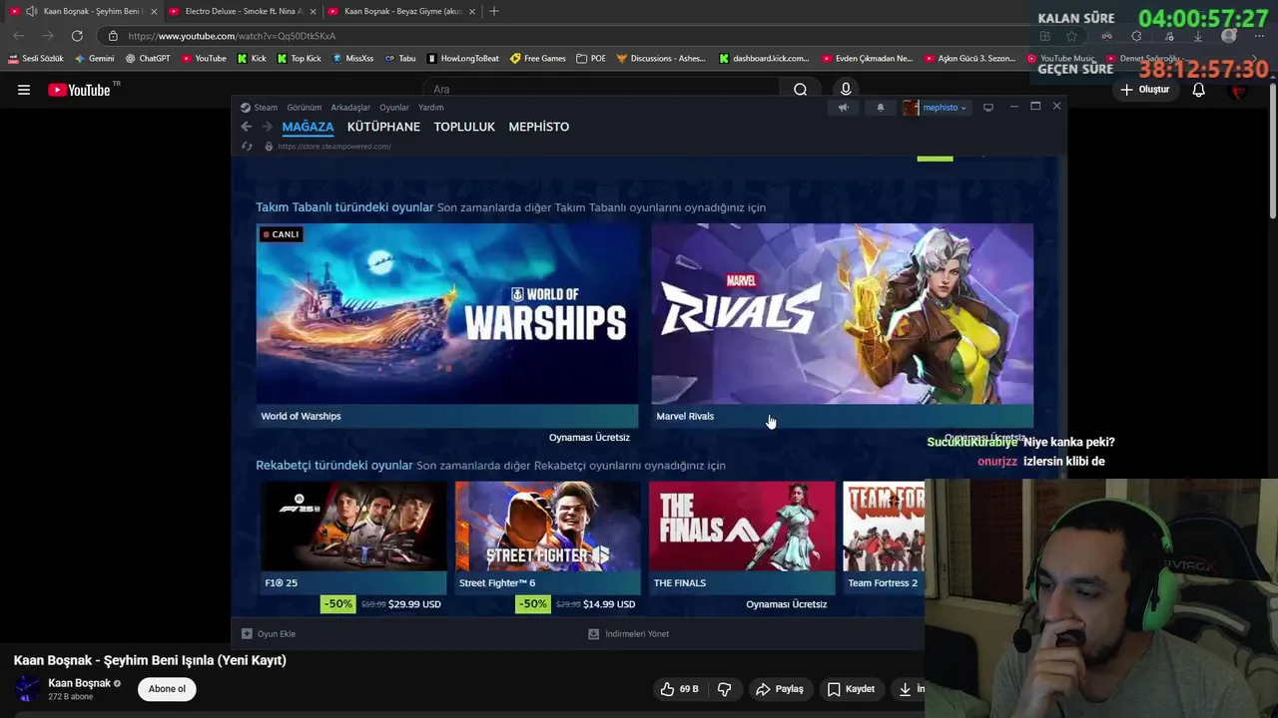Image resolution: width=1278 pixels, height=718 pixels.
Task: Subscribe with the Abone ol button
Action: (x=167, y=689)
